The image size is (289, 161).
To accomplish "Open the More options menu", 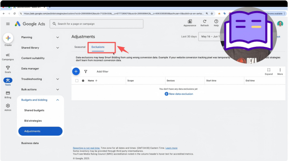I will click(280, 72).
